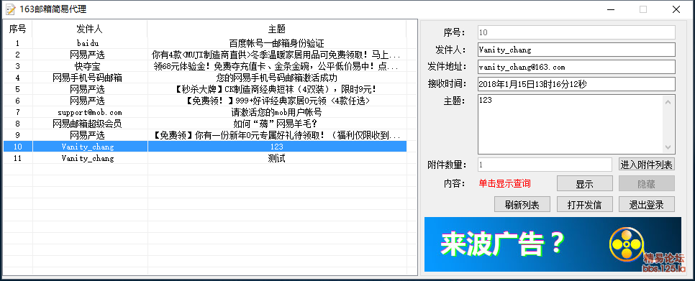Screen dimensions: 695x281
Task: Select the email from support@mob.com
Action: point(205,112)
